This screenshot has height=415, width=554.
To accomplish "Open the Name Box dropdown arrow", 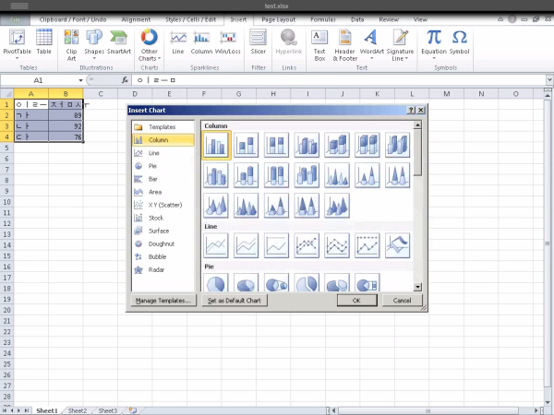I will pyautogui.click(x=80, y=80).
